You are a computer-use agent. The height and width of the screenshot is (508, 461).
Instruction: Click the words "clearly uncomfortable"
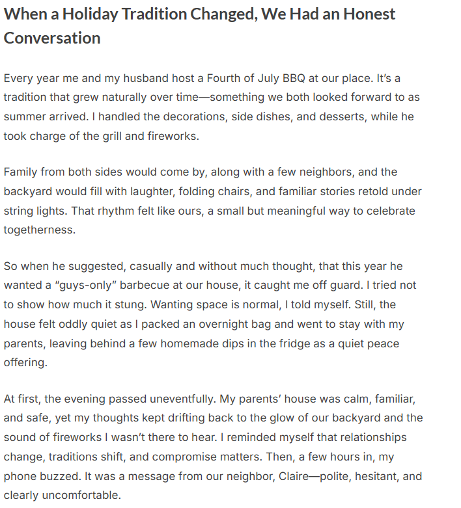coord(63,496)
